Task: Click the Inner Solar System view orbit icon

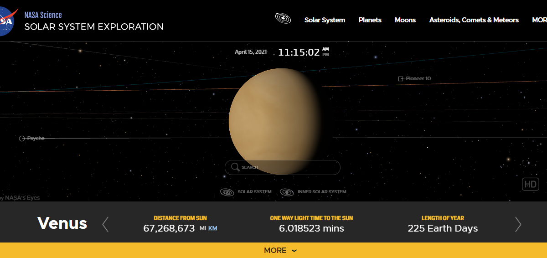Action: point(287,192)
